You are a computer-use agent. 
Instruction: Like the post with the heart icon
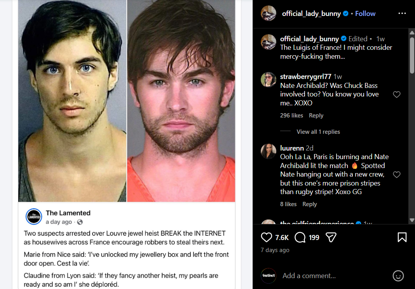(266, 237)
